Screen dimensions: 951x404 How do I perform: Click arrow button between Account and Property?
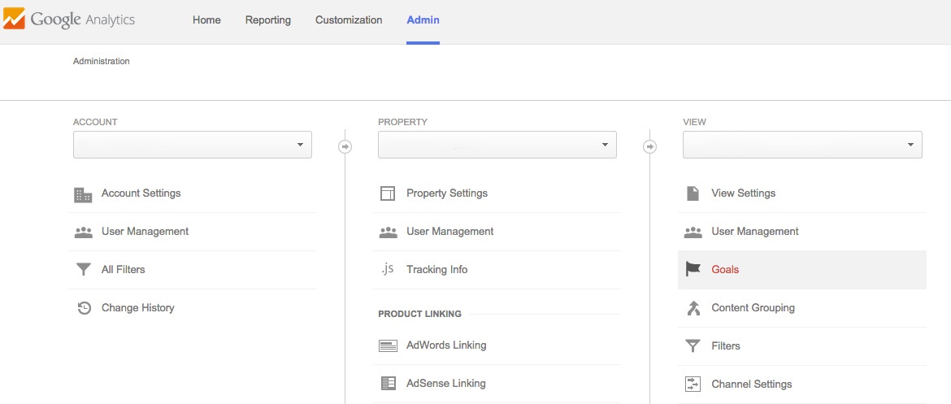pos(345,146)
